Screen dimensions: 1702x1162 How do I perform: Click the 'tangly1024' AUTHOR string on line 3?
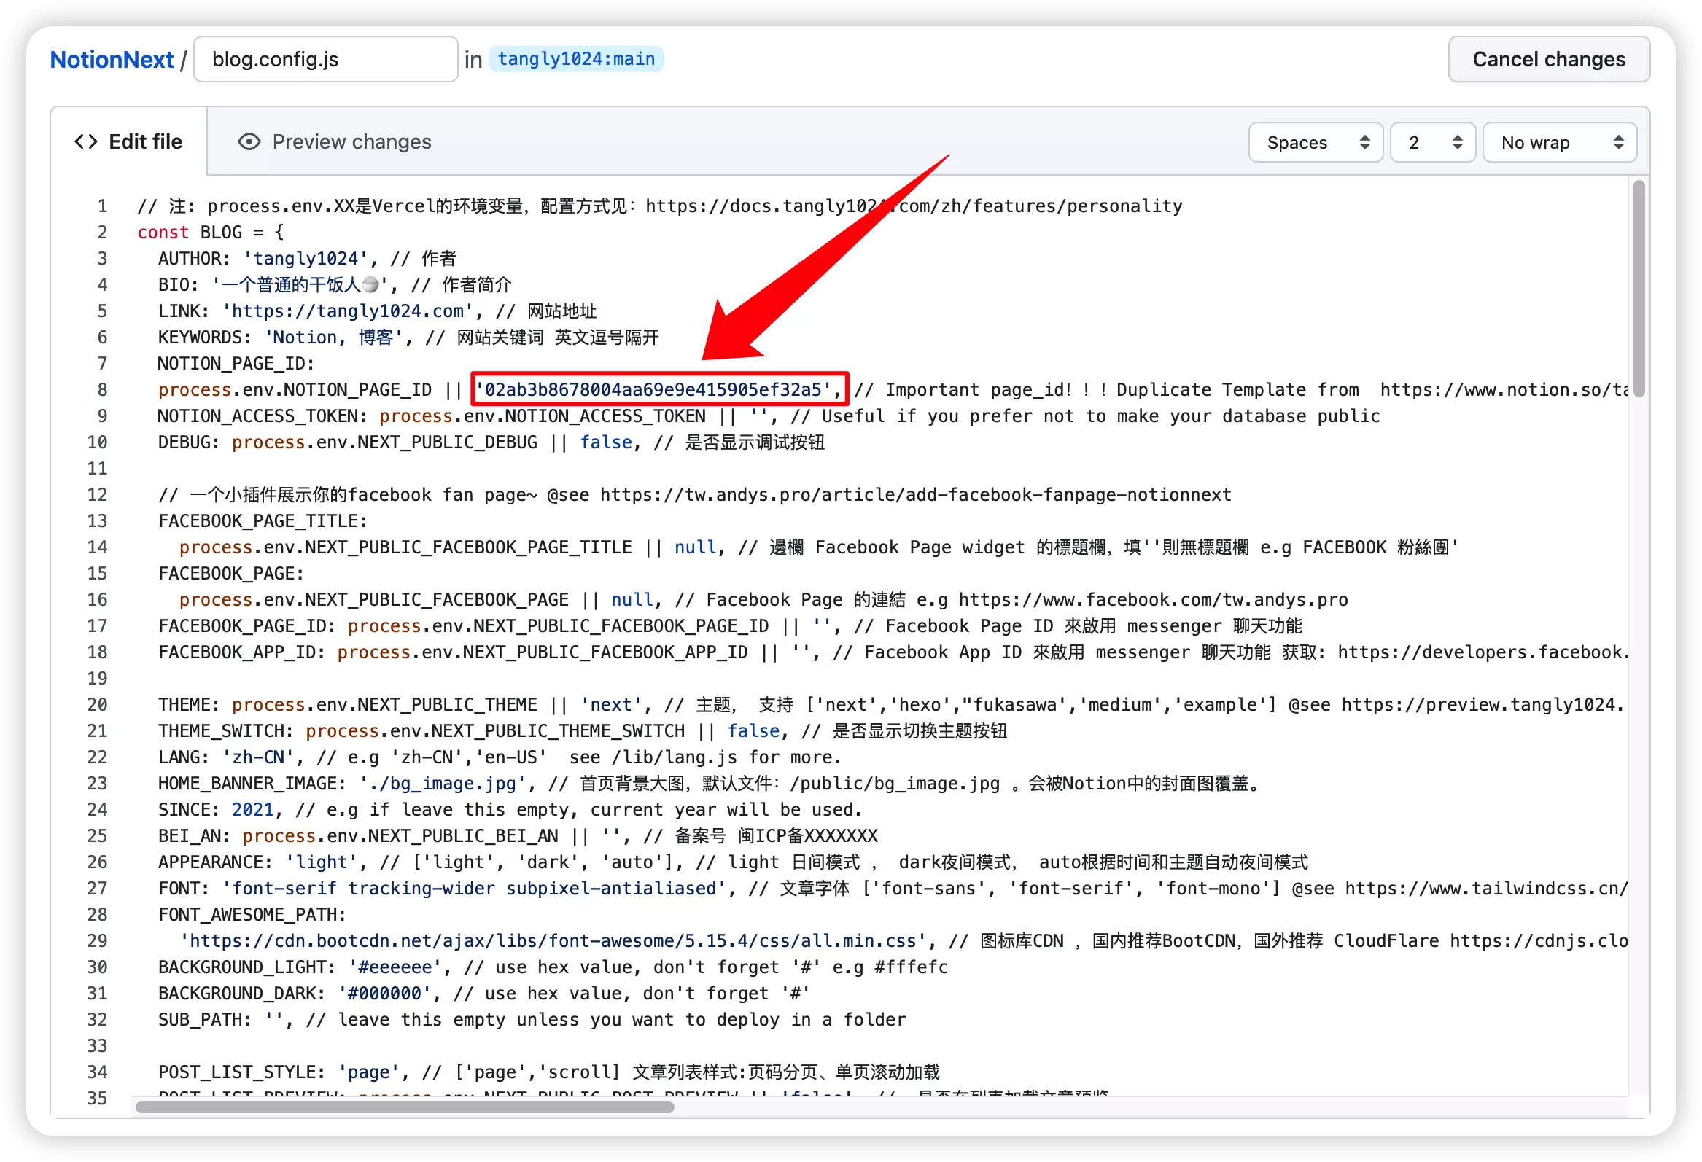point(306,259)
